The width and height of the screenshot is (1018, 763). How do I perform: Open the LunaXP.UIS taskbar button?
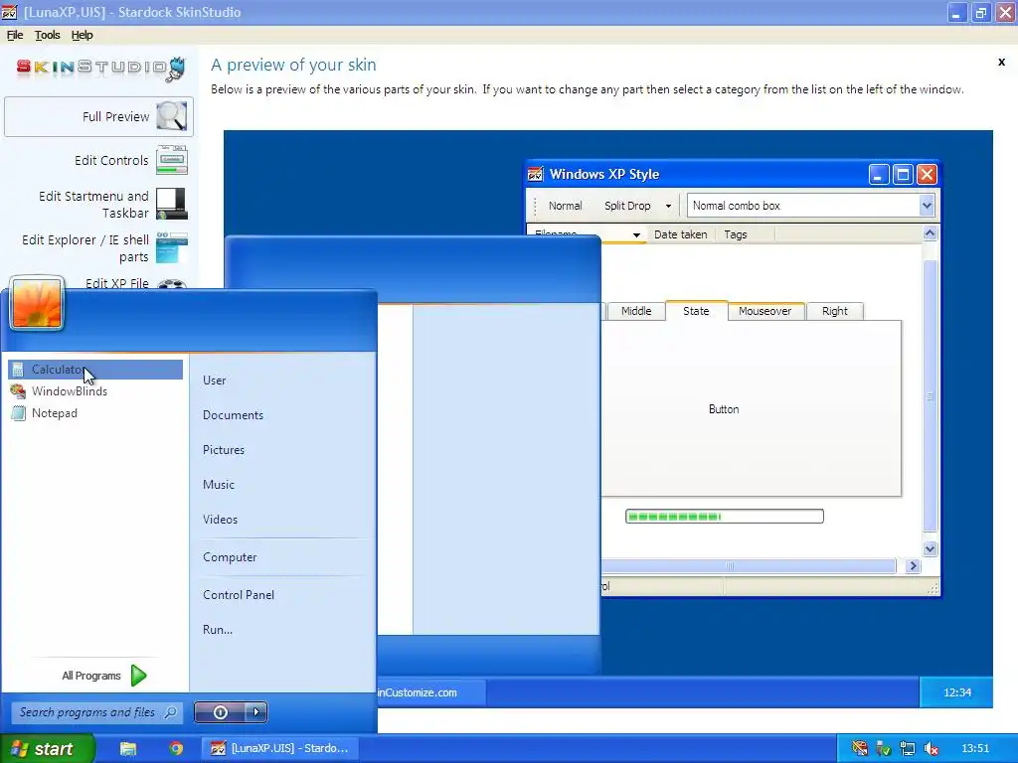[280, 748]
